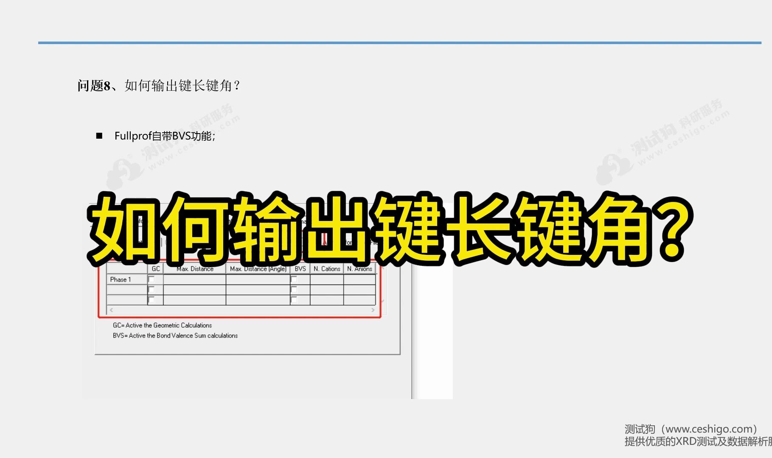Tick the BVS checkbox in the row below Phase 1
Image resolution: width=772 pixels, height=458 pixels.
point(294,290)
